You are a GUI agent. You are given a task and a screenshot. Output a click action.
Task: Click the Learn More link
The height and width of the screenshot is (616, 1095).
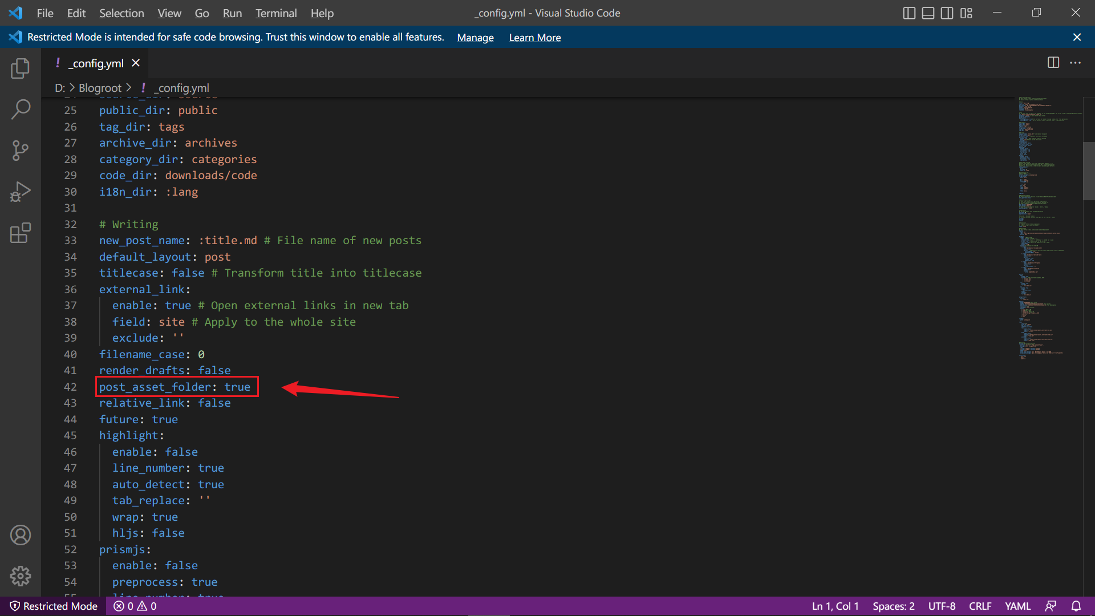coord(534,37)
